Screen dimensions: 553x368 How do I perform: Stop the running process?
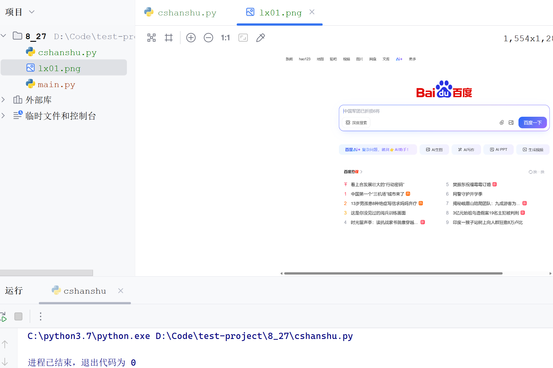[18, 316]
